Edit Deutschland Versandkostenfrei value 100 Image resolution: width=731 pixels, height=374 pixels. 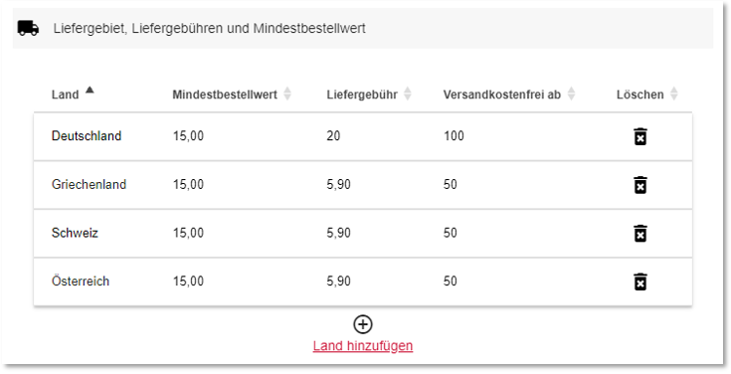[454, 135]
